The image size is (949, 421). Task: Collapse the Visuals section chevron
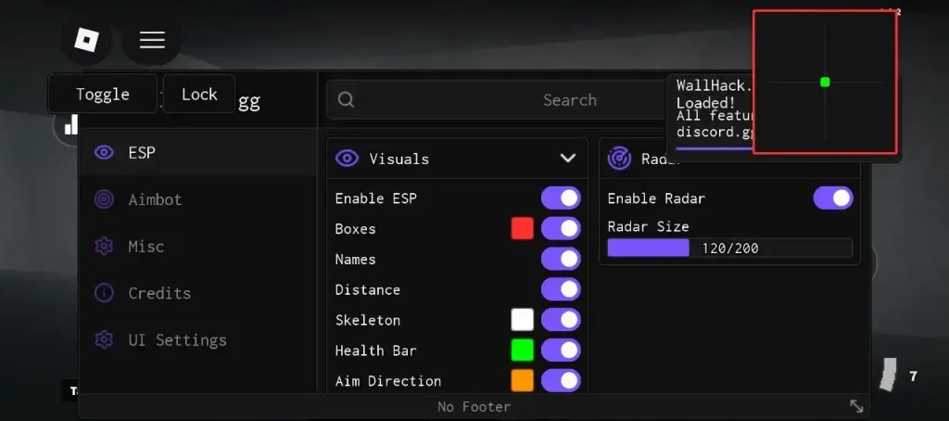568,158
